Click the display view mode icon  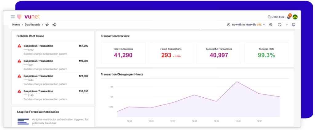293,25
